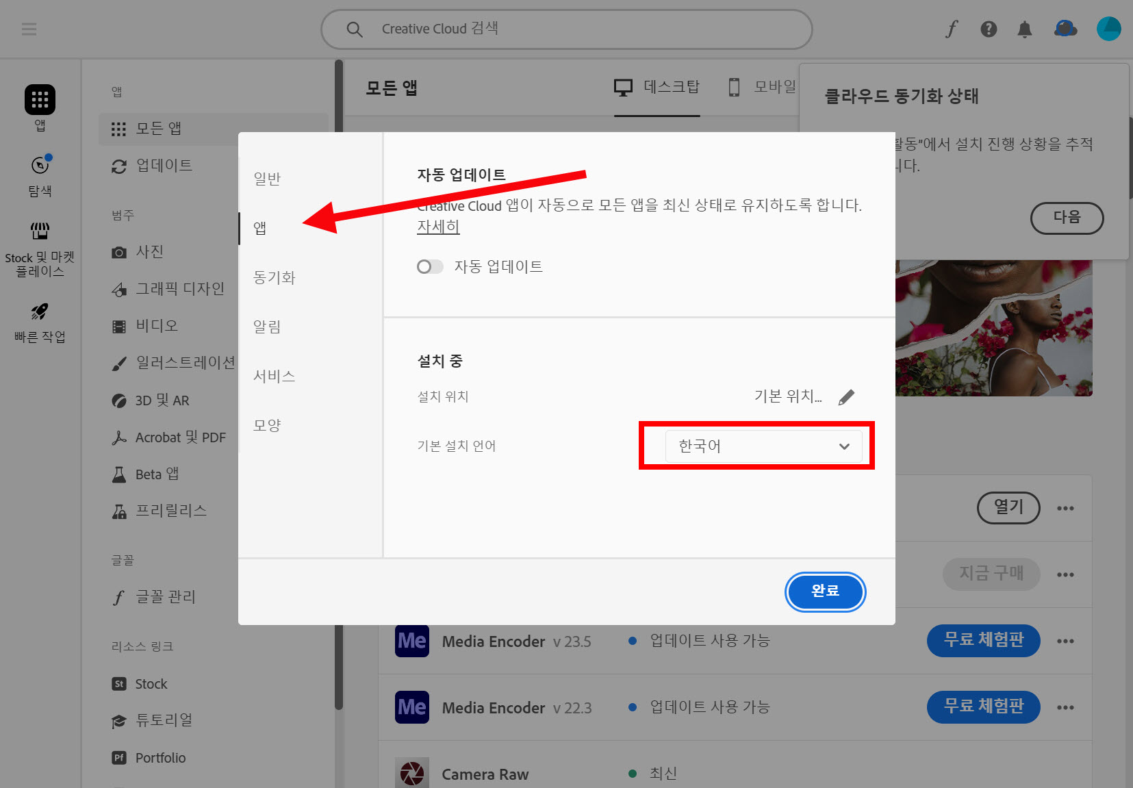1133x788 pixels.
Task: Click the search magnifier icon
Action: 355,29
